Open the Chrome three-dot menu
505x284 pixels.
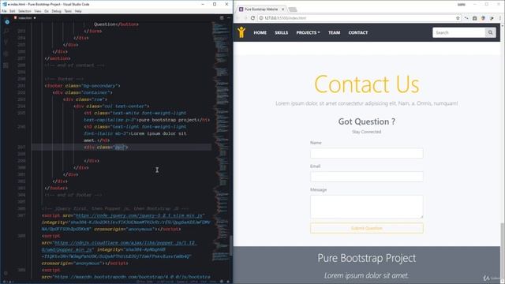pos(500,18)
